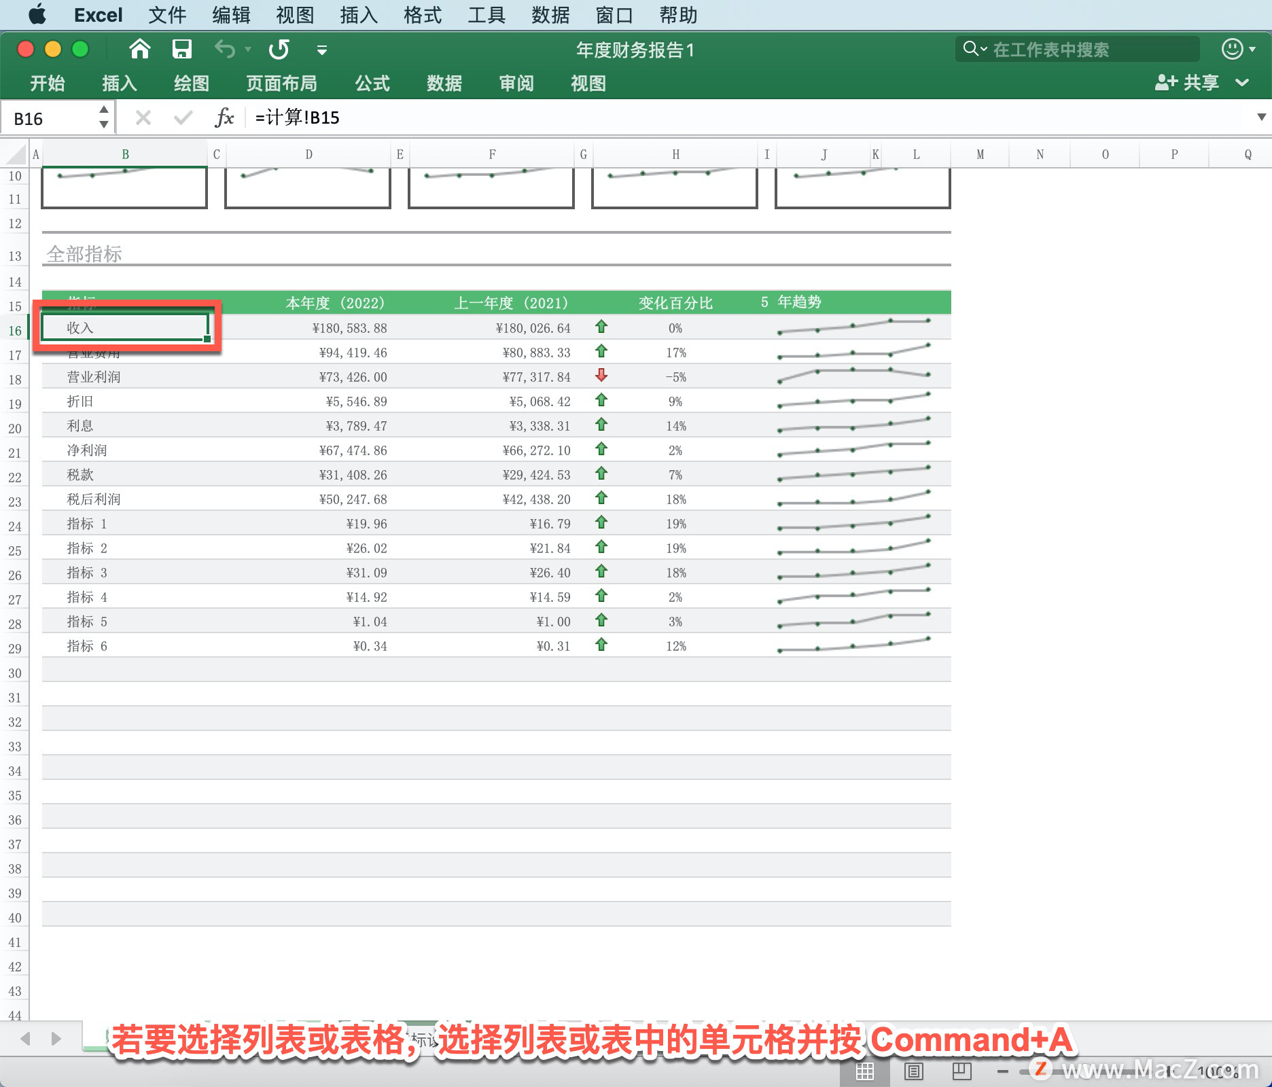The image size is (1272, 1087).
Task: Click the green up arrow for 收入
Action: click(601, 327)
